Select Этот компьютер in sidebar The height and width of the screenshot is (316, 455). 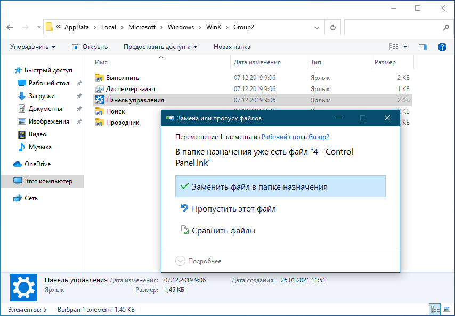43,181
